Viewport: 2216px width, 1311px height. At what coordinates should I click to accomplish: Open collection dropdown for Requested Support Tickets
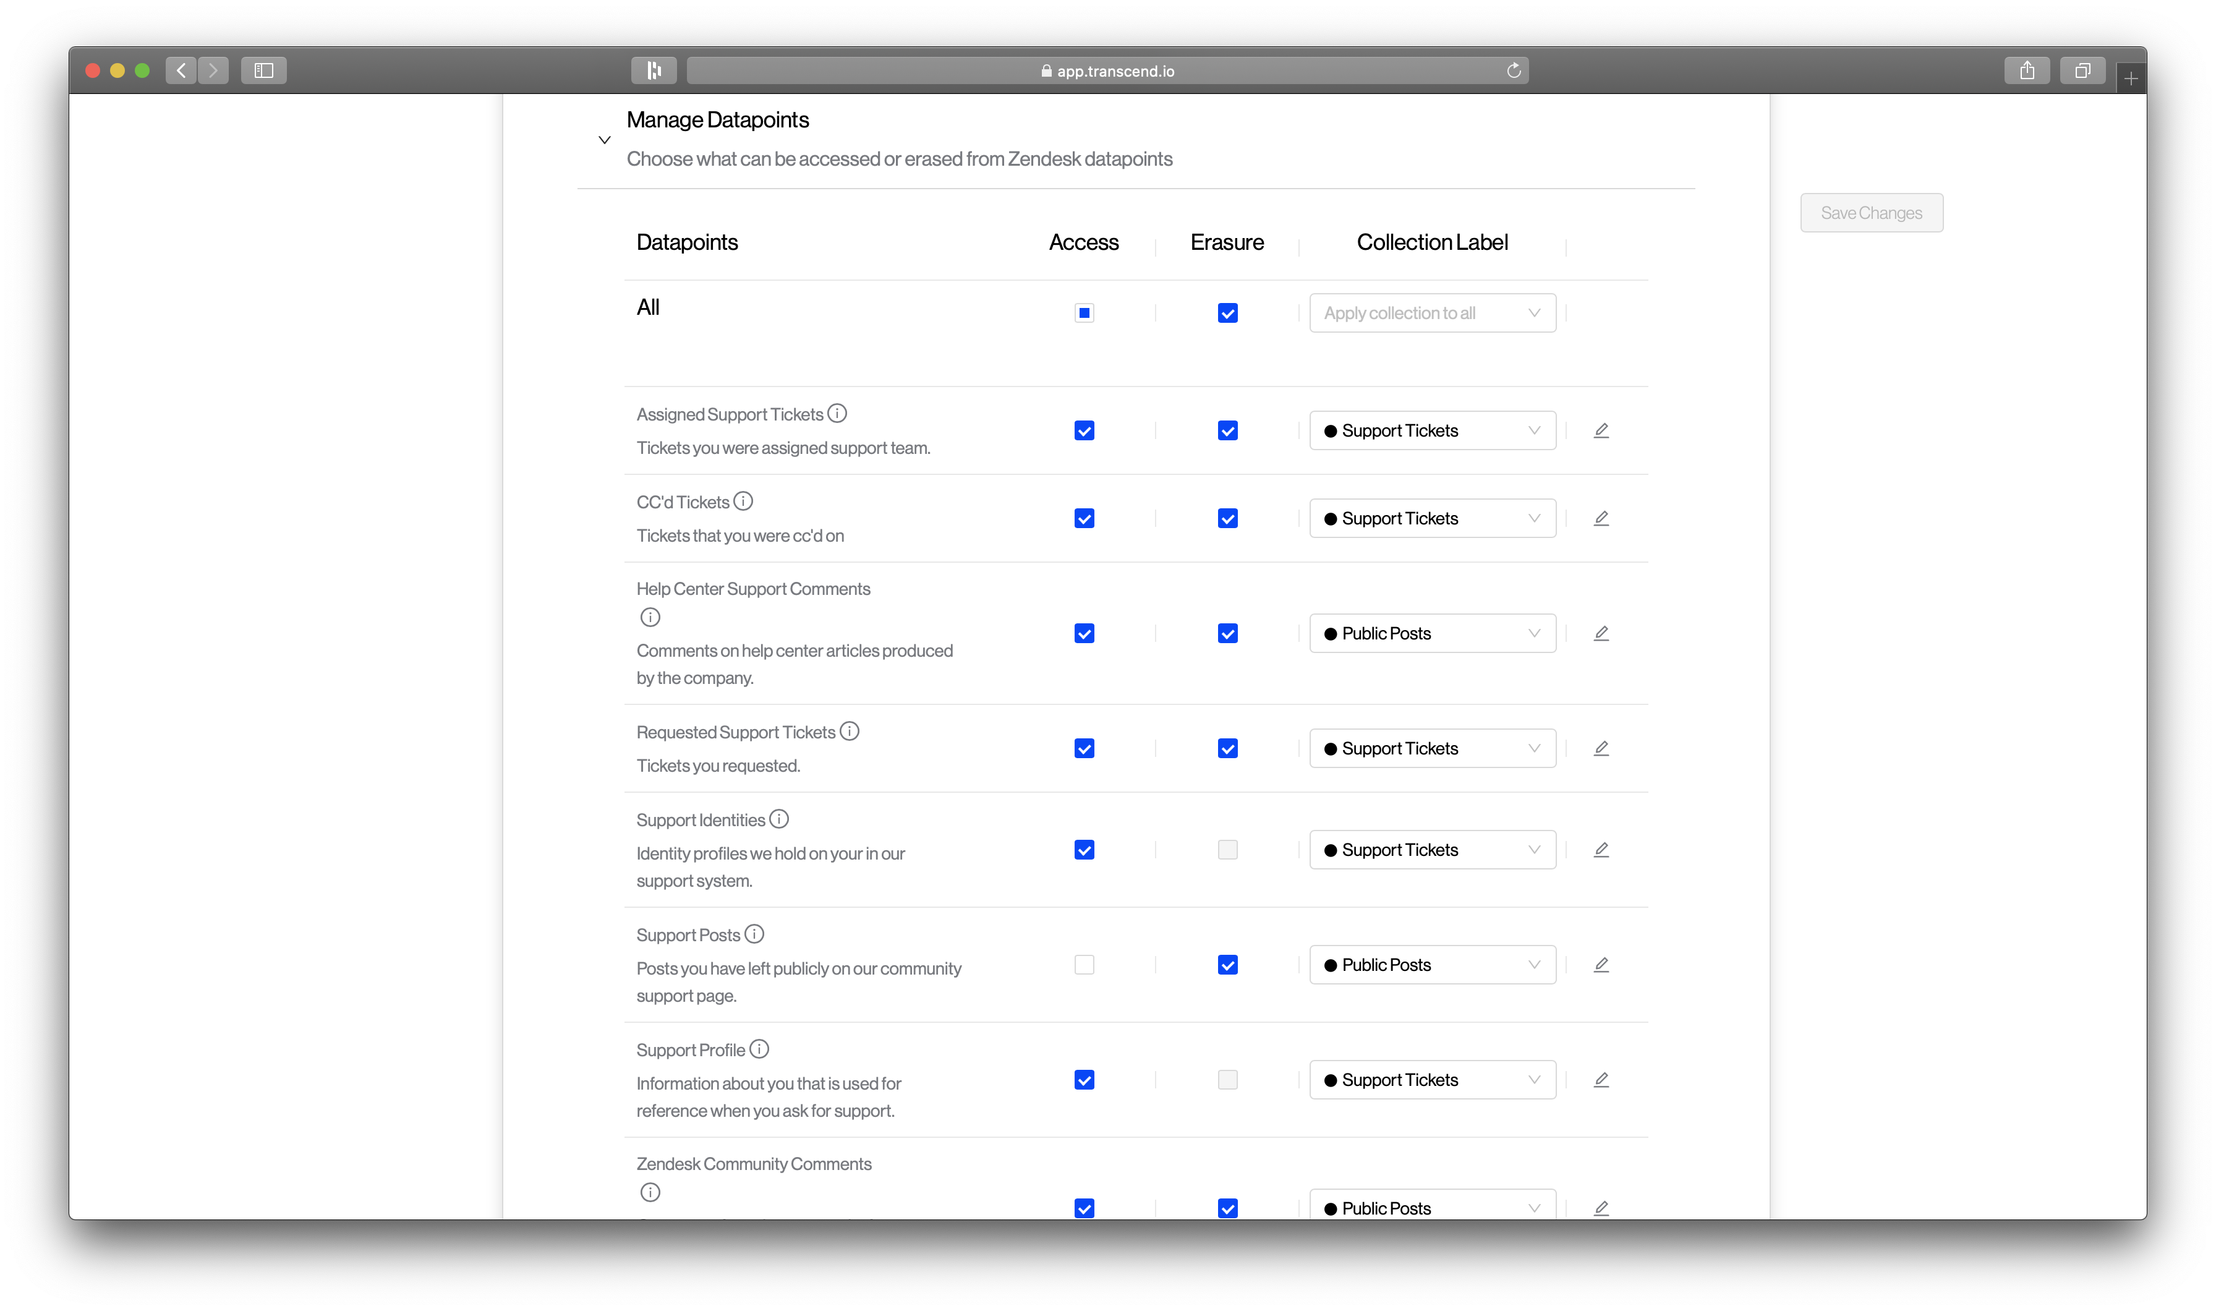[1432, 748]
